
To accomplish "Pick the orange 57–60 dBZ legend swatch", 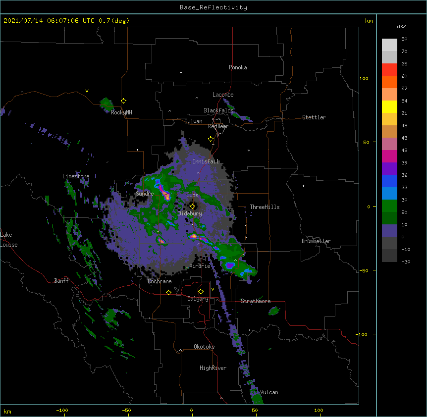I will pyautogui.click(x=389, y=82).
